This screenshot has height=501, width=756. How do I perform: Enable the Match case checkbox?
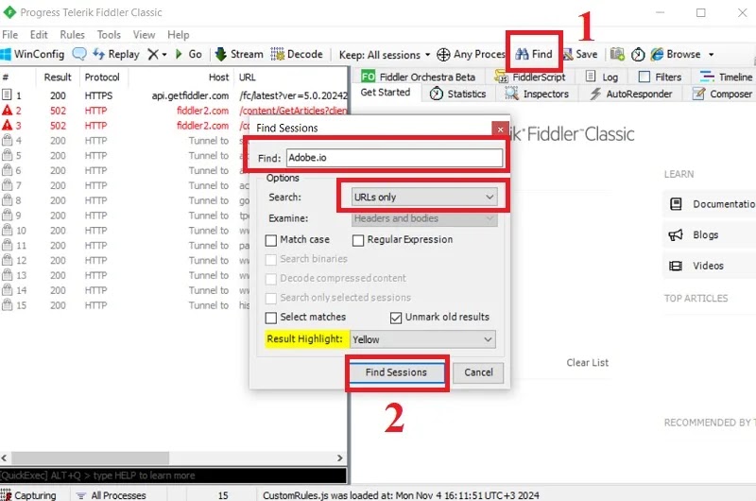point(271,240)
